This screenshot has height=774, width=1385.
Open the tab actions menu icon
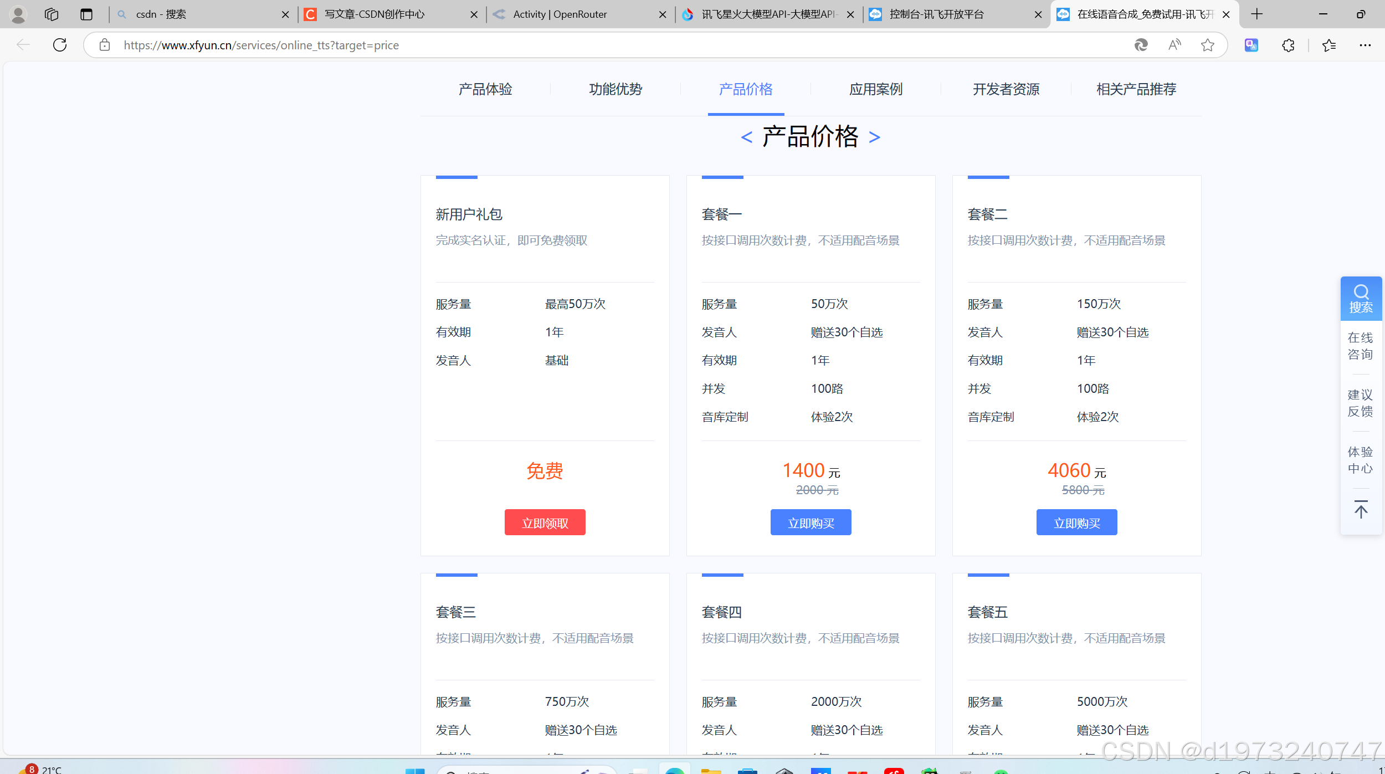[86, 14]
